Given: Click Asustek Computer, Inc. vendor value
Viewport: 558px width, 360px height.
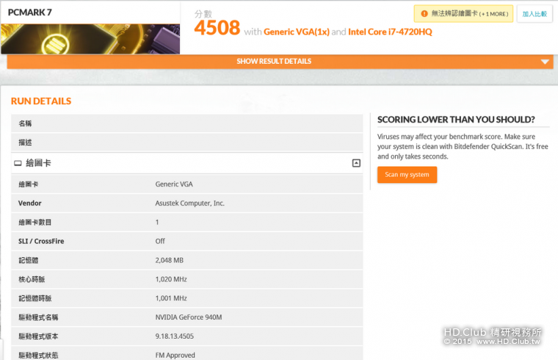Looking at the screenshot, I should [189, 203].
